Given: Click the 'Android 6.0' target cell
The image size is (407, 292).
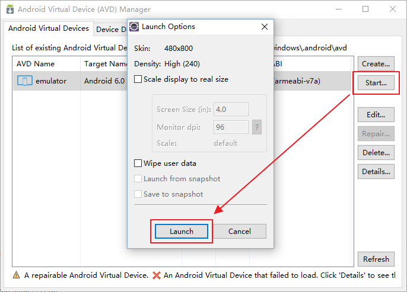Looking at the screenshot, I should click(104, 81).
